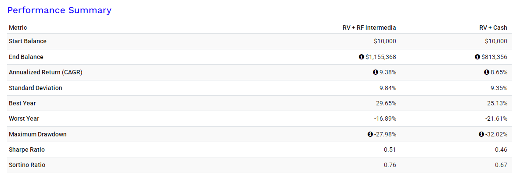Image resolution: width=524 pixels, height=181 pixels.
Task: Show info for -27.98% Maximum Drawdown
Action: coord(370,134)
